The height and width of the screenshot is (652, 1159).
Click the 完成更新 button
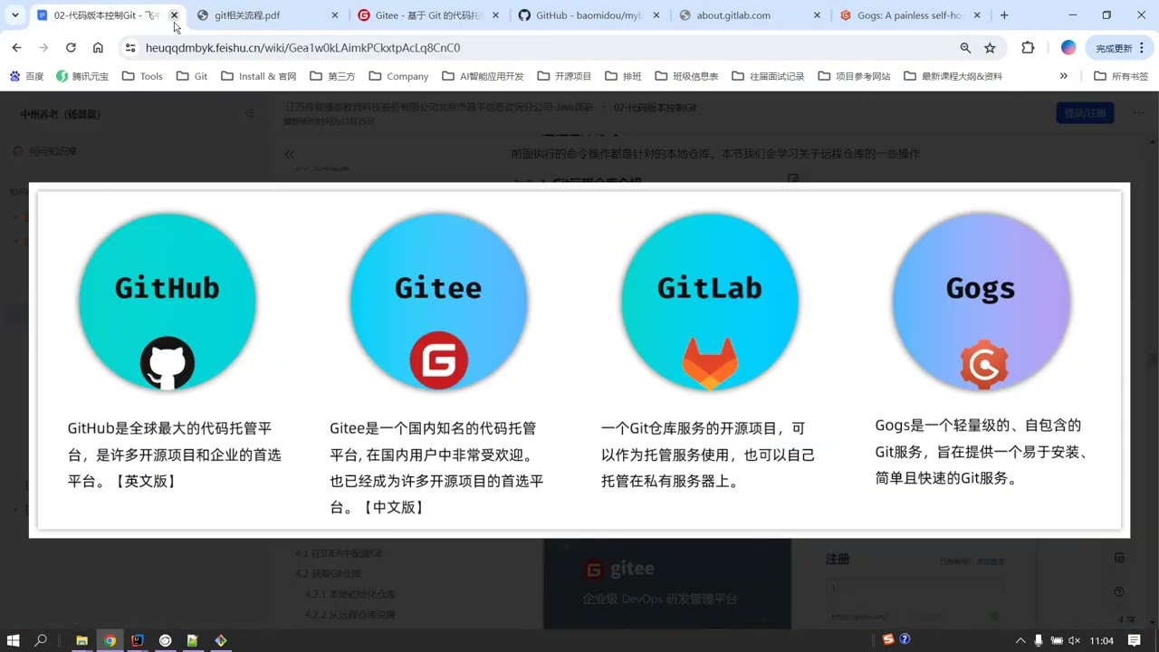pyautogui.click(x=1114, y=48)
